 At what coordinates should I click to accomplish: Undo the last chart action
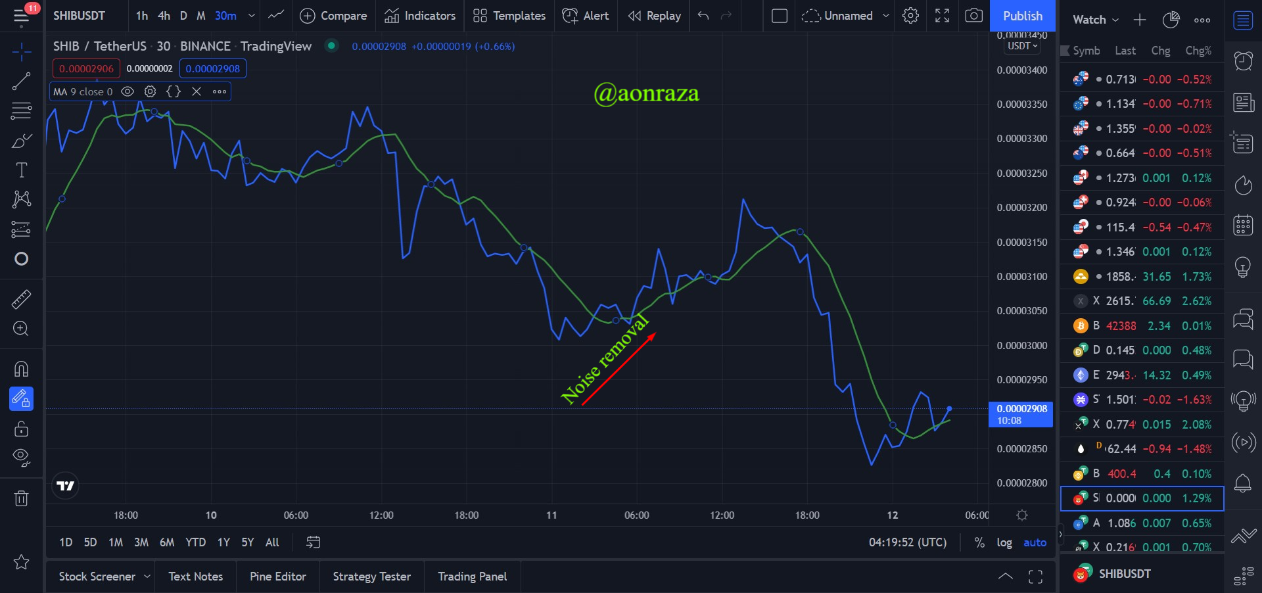tap(703, 16)
